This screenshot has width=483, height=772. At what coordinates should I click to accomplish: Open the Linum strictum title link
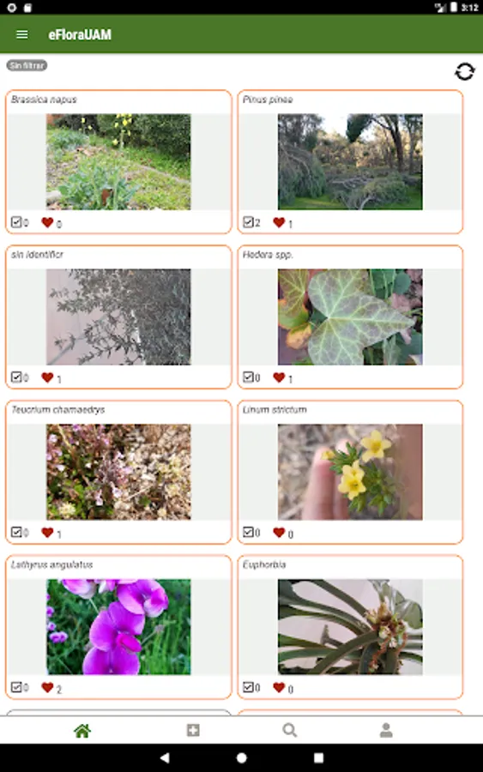[275, 410]
